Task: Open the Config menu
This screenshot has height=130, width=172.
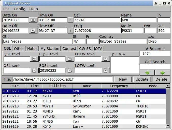Action: (x=20, y=9)
